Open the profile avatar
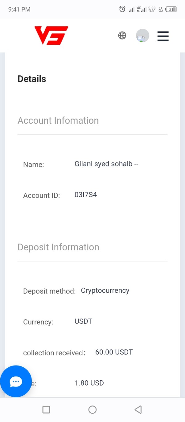Image resolution: width=185 pixels, height=422 pixels. [x=142, y=36]
